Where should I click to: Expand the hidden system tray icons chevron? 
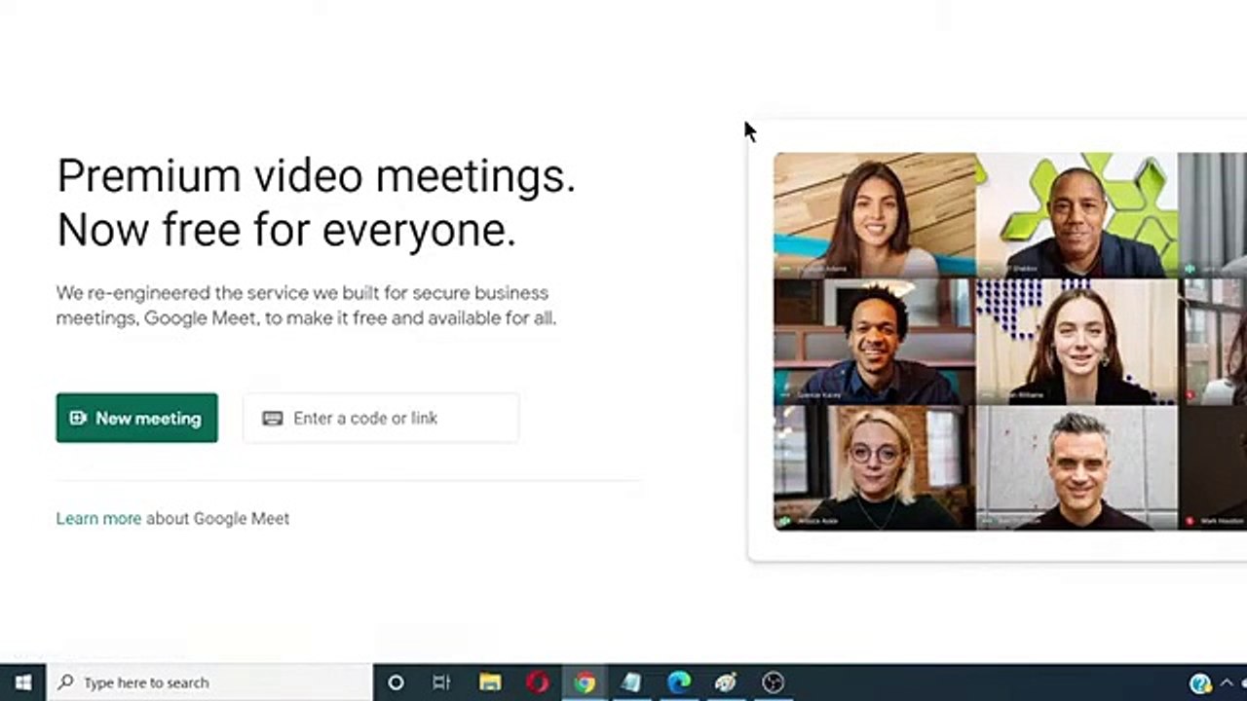[x=1228, y=683]
